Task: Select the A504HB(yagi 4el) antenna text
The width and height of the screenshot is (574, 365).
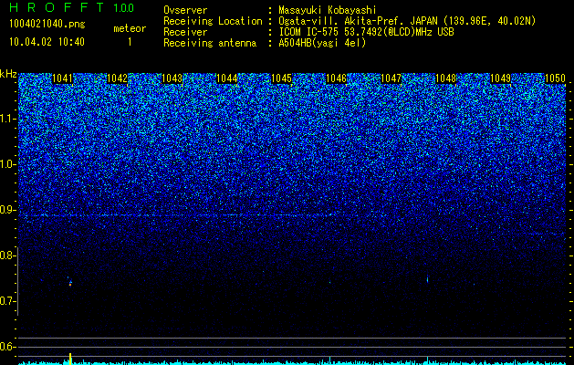Action: tap(322, 43)
